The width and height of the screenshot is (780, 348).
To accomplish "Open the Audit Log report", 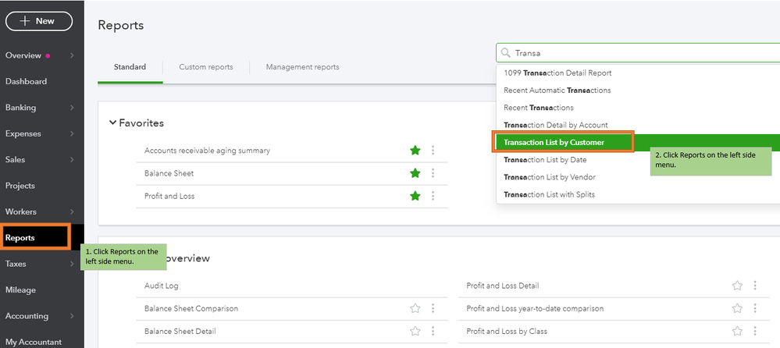I will 162,286.
